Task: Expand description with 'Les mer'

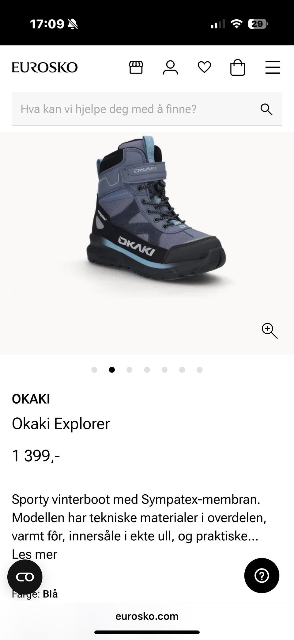Action: (x=34, y=554)
